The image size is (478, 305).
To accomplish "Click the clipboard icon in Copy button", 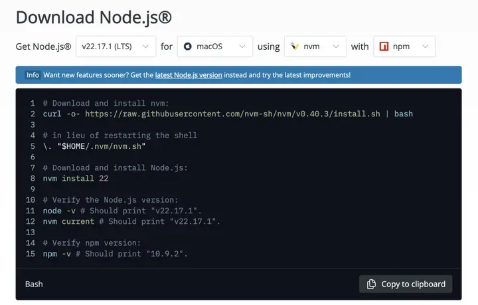I will (371, 284).
